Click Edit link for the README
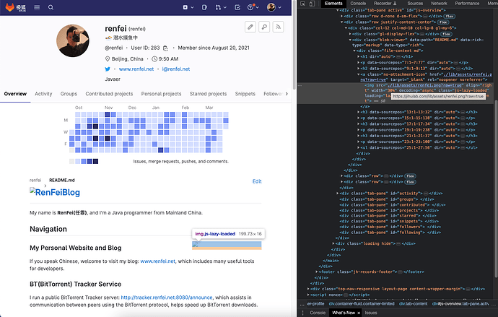The width and height of the screenshot is (498, 317). 257,181
